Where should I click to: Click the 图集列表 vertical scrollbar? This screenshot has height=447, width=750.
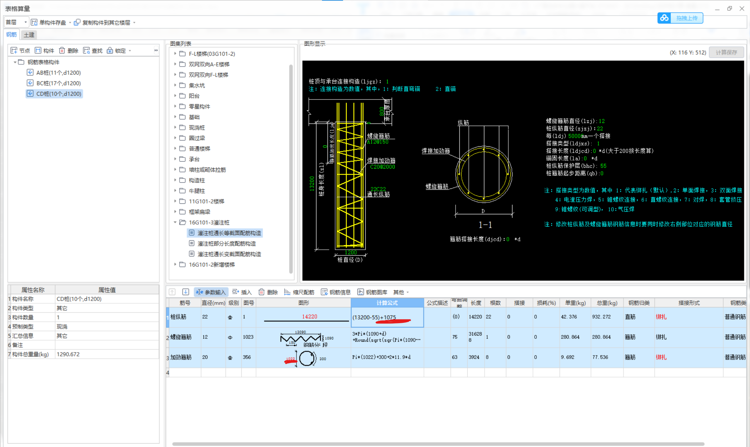pos(291,169)
